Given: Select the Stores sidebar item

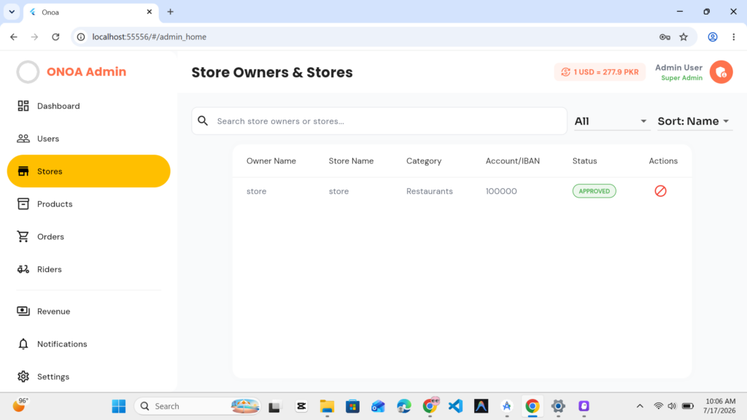Looking at the screenshot, I should (x=88, y=171).
